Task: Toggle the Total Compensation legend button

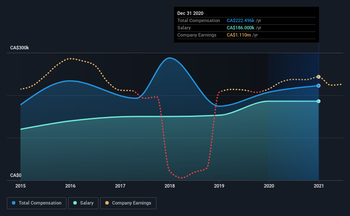Action: pos(37,203)
